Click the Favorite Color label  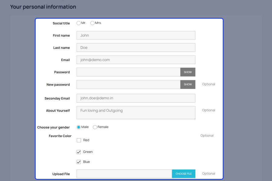click(60, 136)
